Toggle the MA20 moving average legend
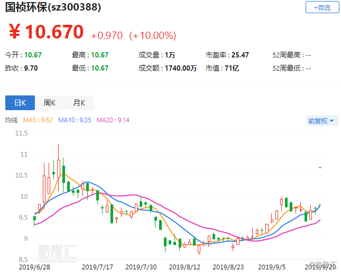The image size is (341, 272). pyautogui.click(x=113, y=120)
